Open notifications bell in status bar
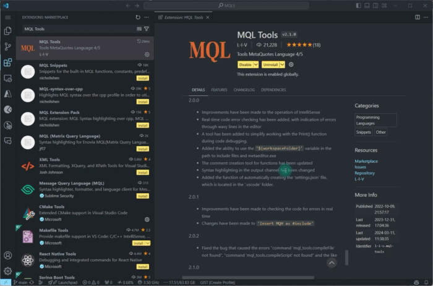 click(426, 282)
